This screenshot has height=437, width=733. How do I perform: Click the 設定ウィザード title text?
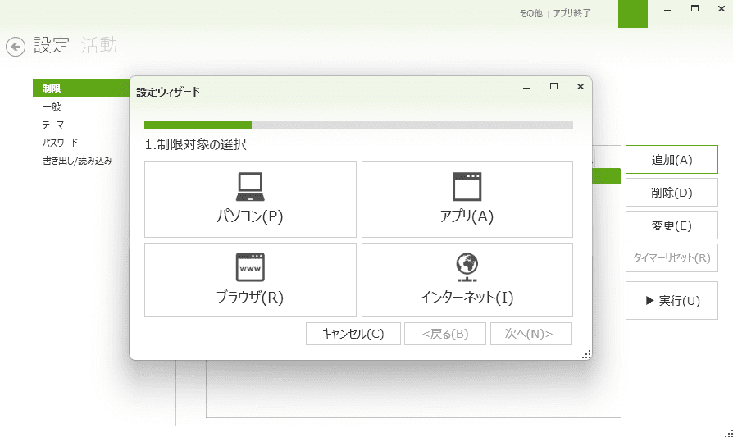coord(168,92)
